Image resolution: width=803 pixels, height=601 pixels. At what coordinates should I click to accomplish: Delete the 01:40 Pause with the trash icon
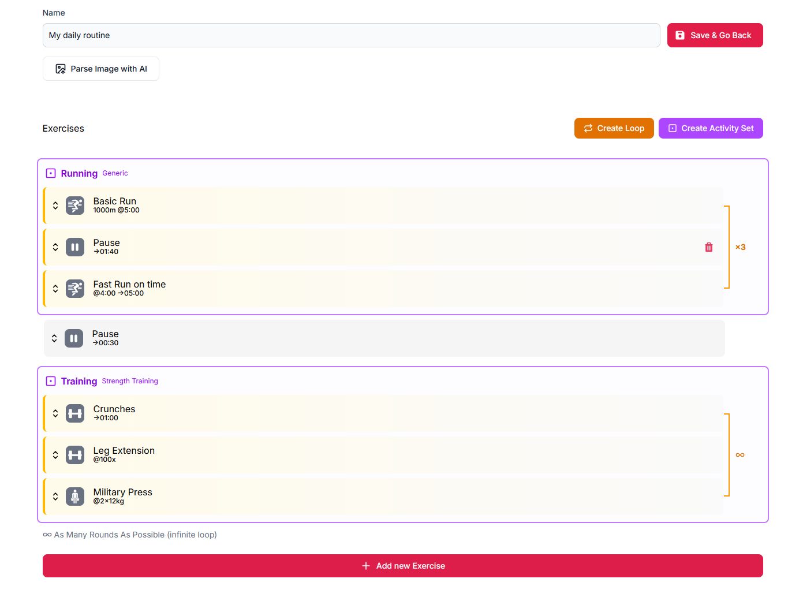(x=709, y=247)
